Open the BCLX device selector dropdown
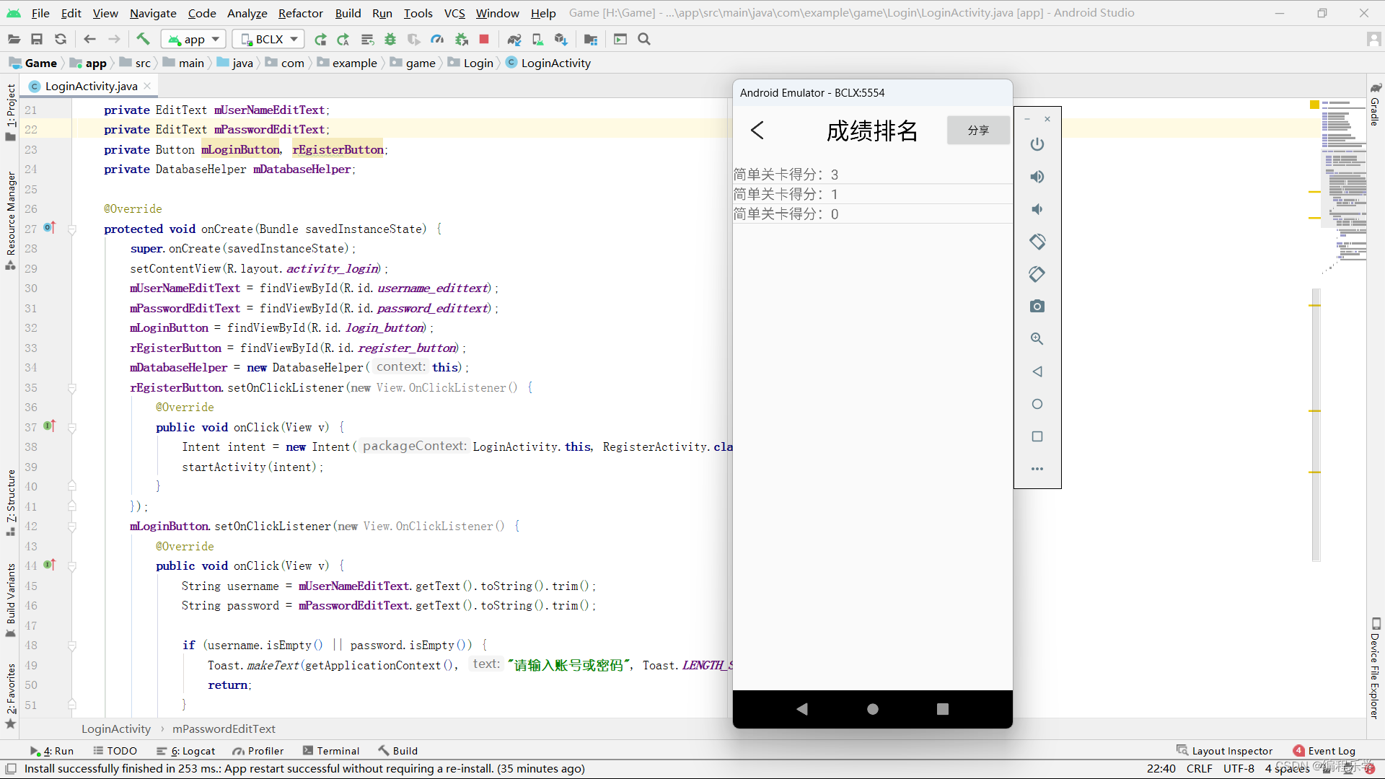Screen dimensions: 1385x779 pyautogui.click(x=268, y=39)
